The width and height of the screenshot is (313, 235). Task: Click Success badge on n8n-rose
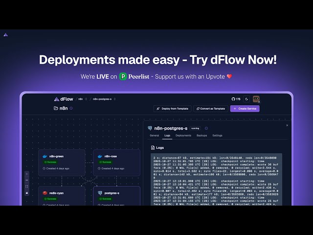[x=106, y=162]
